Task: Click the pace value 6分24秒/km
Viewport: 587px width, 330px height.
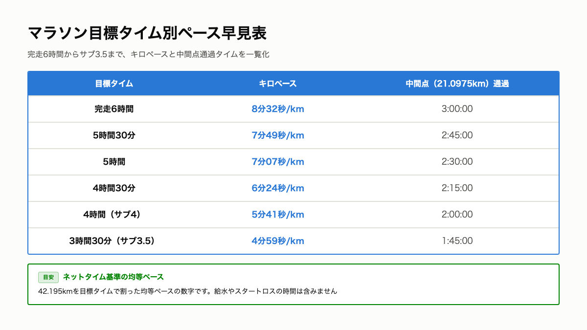Action: click(x=278, y=188)
